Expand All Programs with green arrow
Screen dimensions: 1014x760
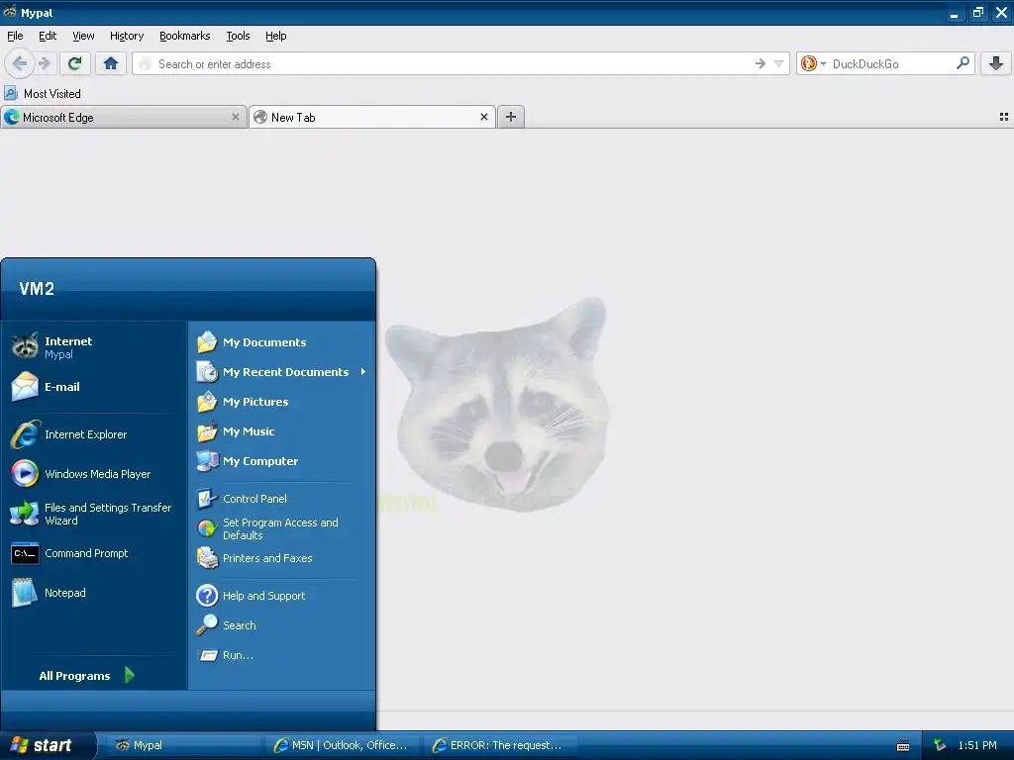(x=130, y=675)
